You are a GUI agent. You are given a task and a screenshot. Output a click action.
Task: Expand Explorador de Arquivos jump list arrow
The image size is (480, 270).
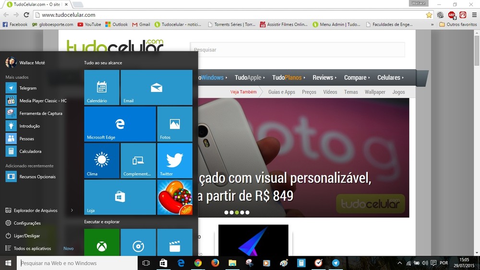pyautogui.click(x=72, y=210)
